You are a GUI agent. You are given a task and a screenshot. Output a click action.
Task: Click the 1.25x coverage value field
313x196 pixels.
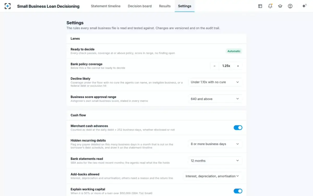pos(226,66)
